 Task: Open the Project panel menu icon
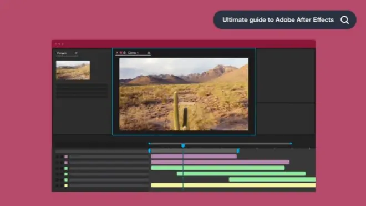point(76,53)
